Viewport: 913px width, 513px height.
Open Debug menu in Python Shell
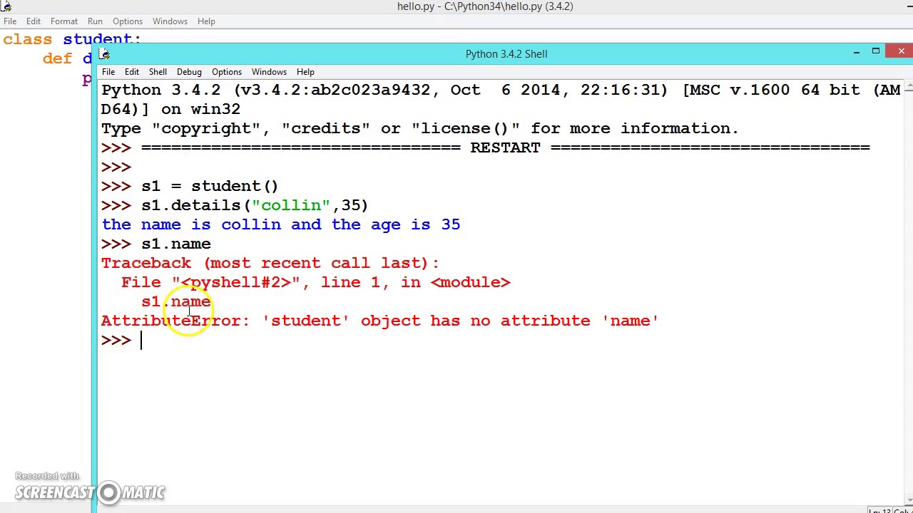189,72
